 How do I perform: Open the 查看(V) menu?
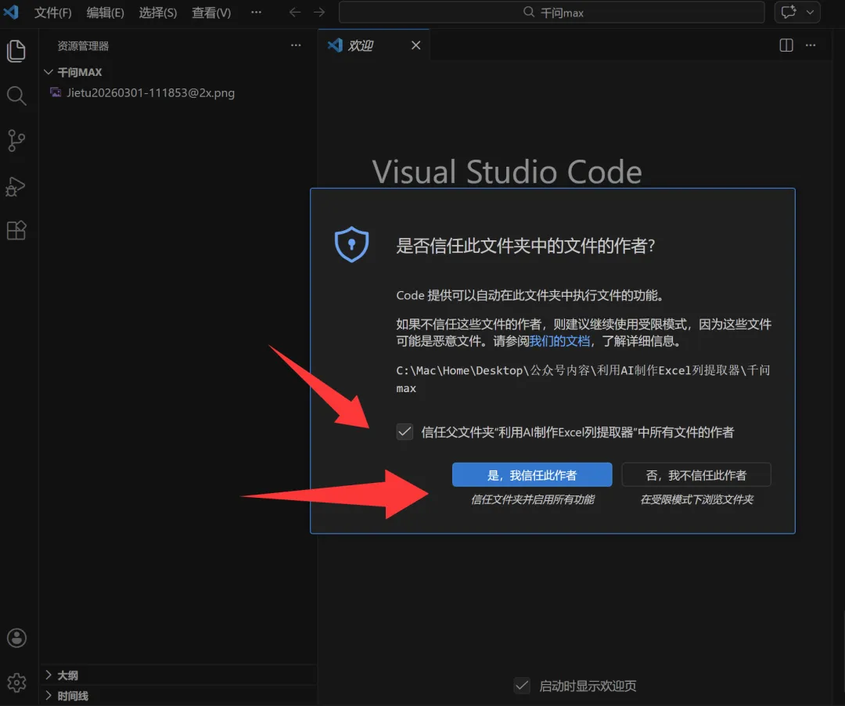(x=211, y=13)
